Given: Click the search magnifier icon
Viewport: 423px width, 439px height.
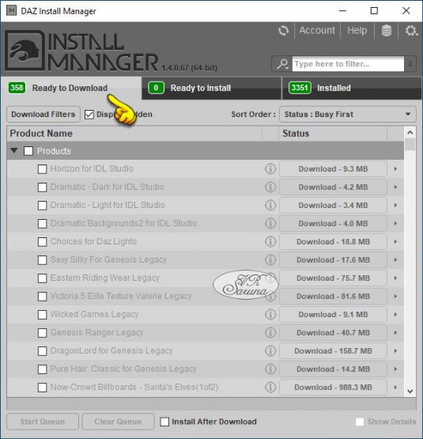Looking at the screenshot, I should point(282,64).
